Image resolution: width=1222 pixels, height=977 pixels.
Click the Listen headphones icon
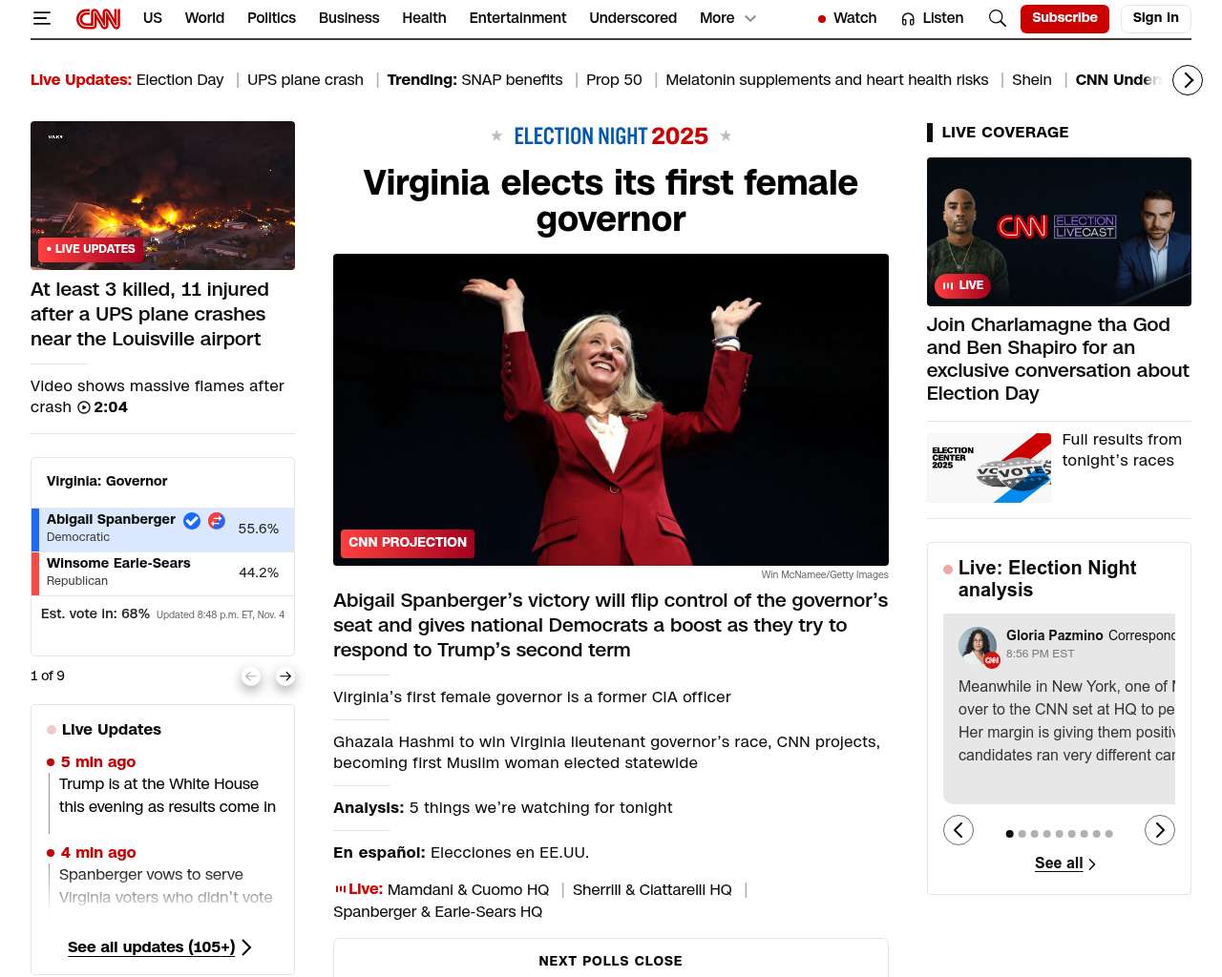coord(908,18)
